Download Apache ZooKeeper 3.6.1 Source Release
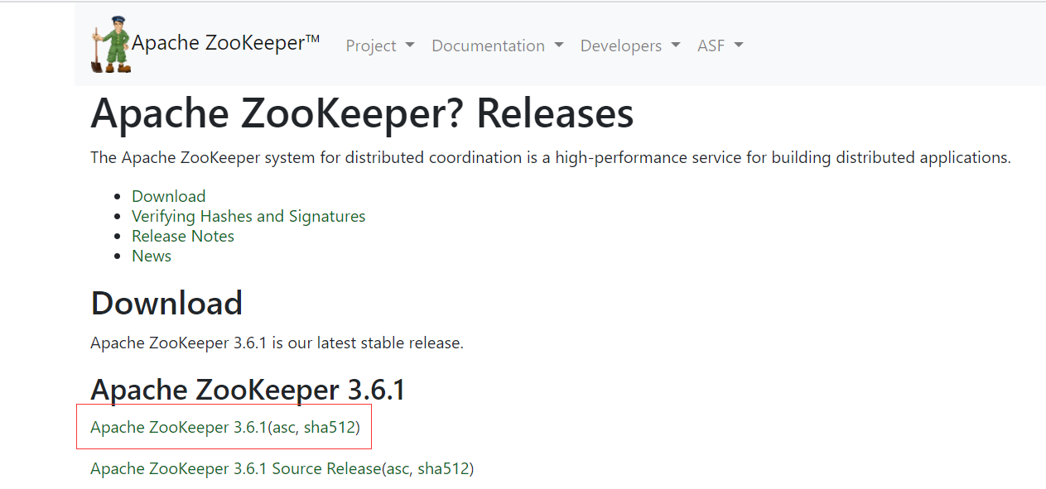Screen dimensions: 1046x489 pyautogui.click(x=236, y=468)
